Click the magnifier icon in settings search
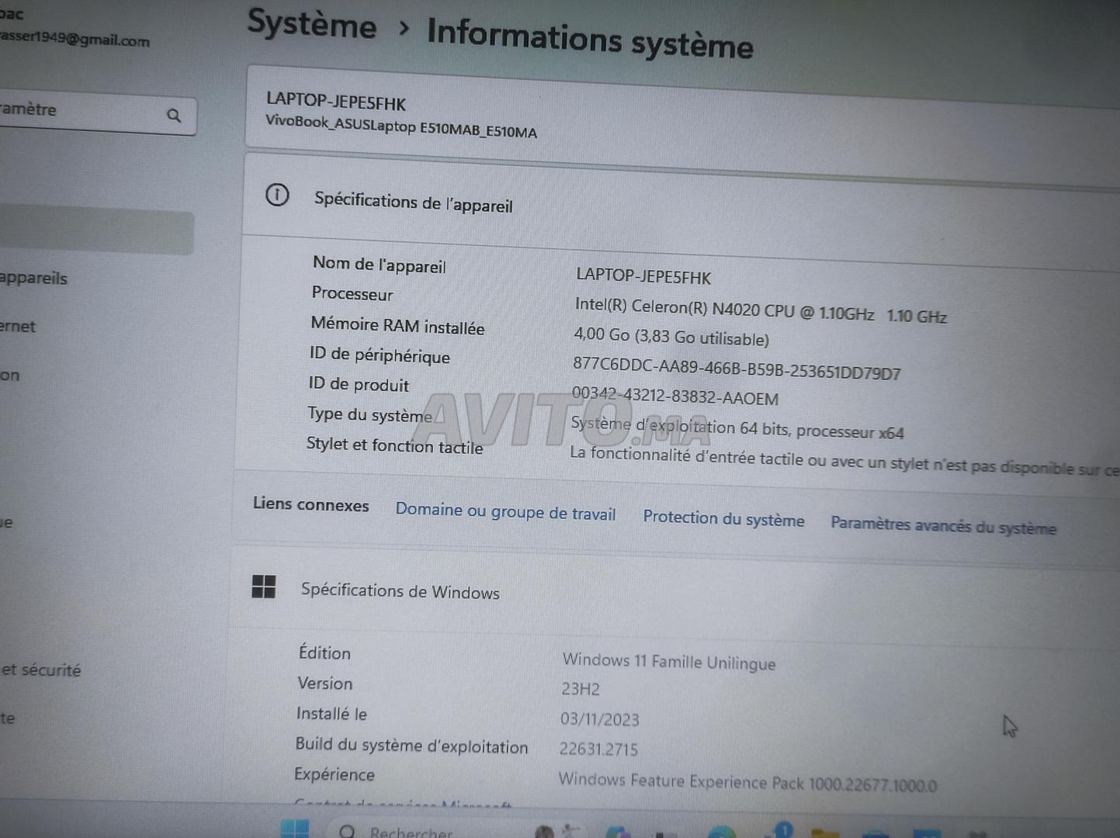 pyautogui.click(x=174, y=116)
